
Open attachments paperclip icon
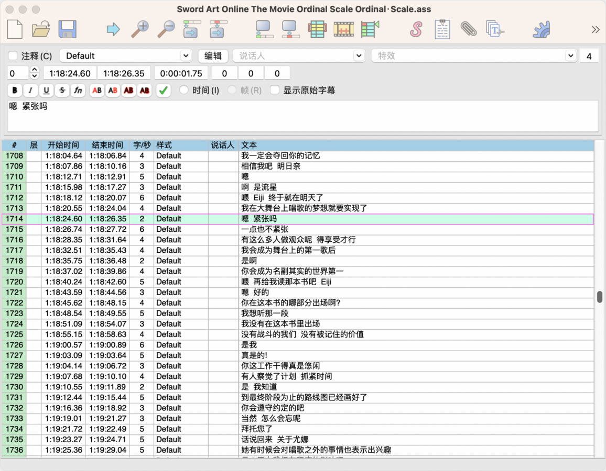click(x=469, y=29)
